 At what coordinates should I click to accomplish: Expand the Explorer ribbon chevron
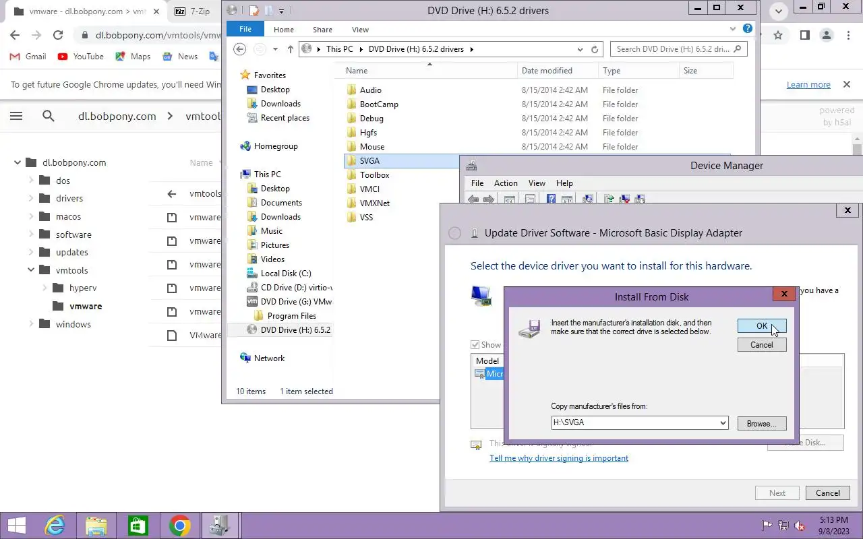click(x=734, y=30)
